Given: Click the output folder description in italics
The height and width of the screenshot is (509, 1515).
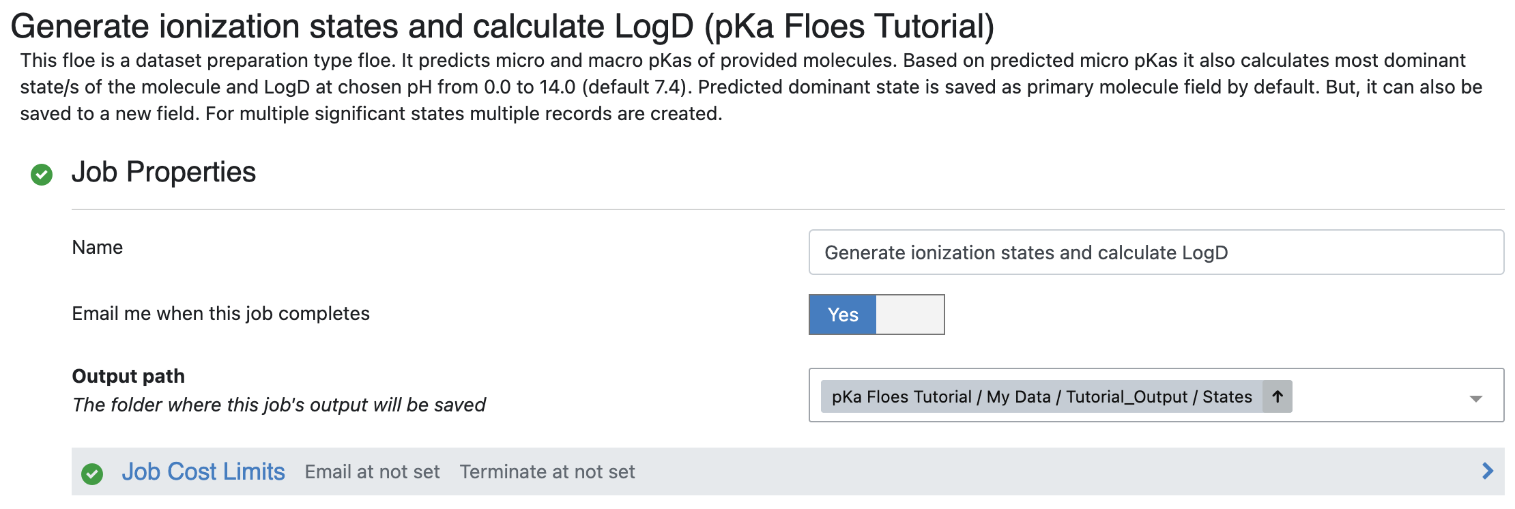Looking at the screenshot, I should 278,405.
